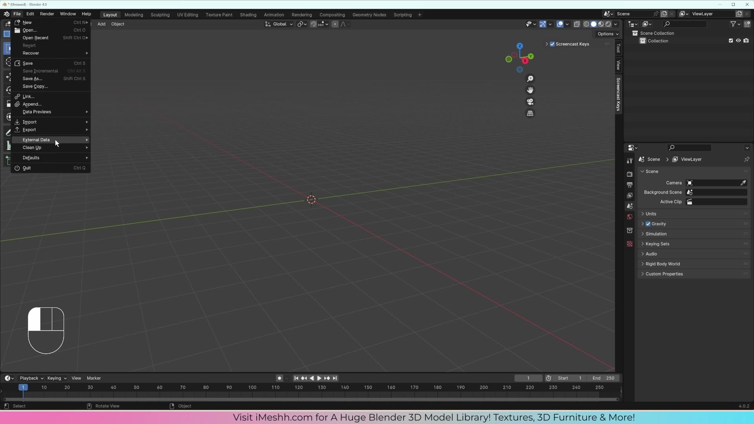Choose Quit in File menu
Viewport: 754px width, 424px height.
pyautogui.click(x=51, y=168)
